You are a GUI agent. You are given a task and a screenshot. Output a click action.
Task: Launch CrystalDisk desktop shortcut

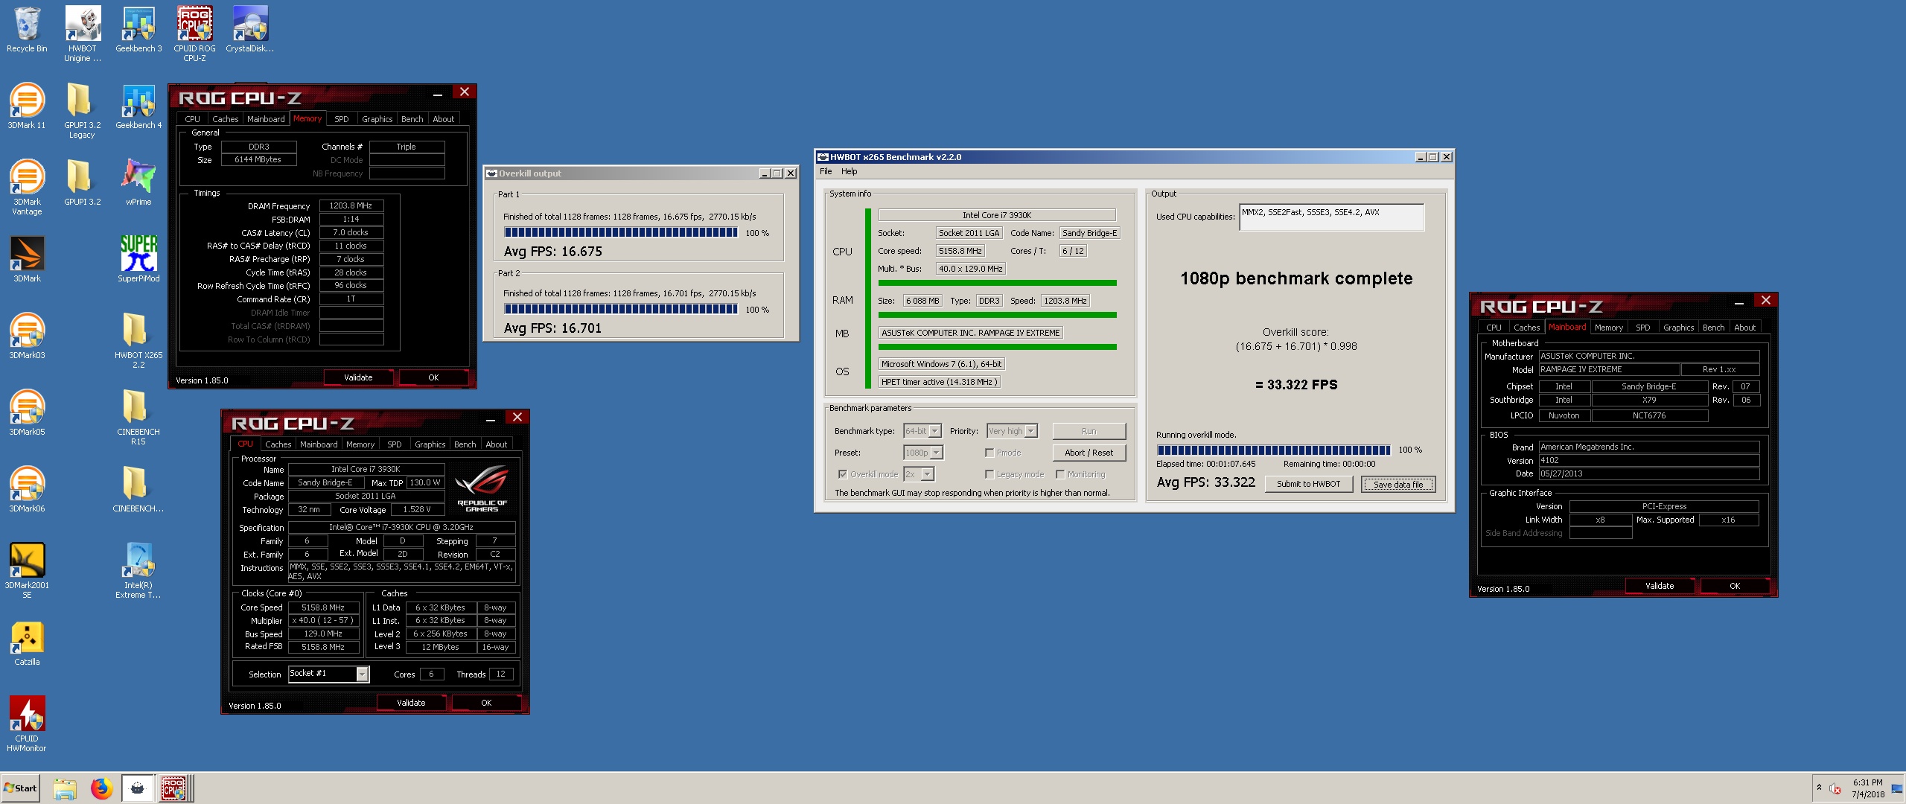(250, 30)
